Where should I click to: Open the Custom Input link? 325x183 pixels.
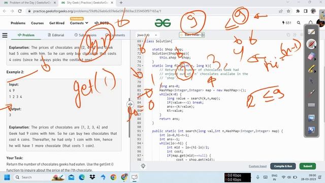(257, 166)
